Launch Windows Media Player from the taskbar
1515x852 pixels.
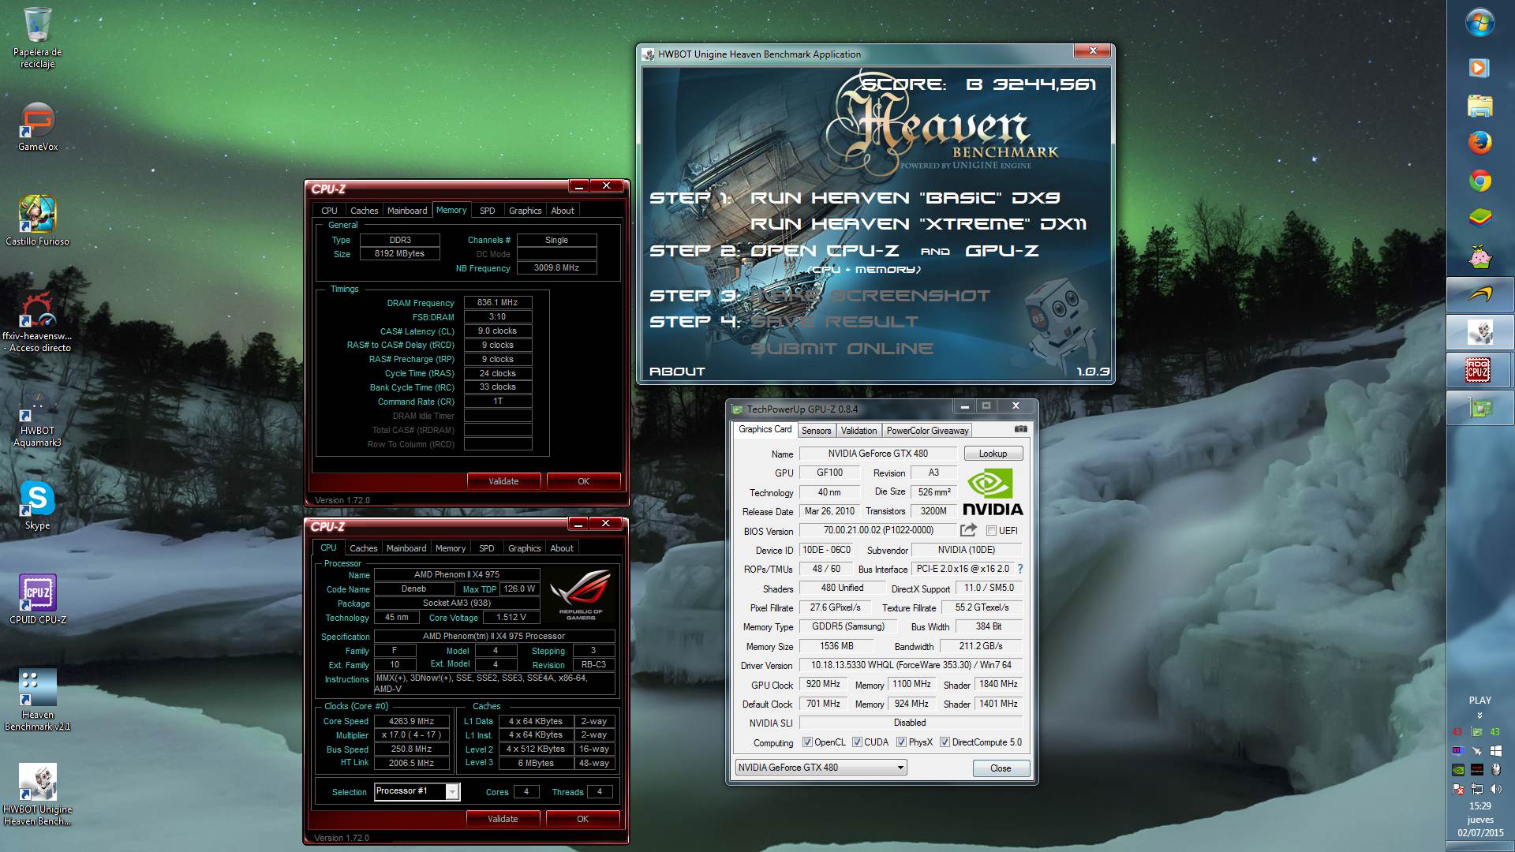1479,68
